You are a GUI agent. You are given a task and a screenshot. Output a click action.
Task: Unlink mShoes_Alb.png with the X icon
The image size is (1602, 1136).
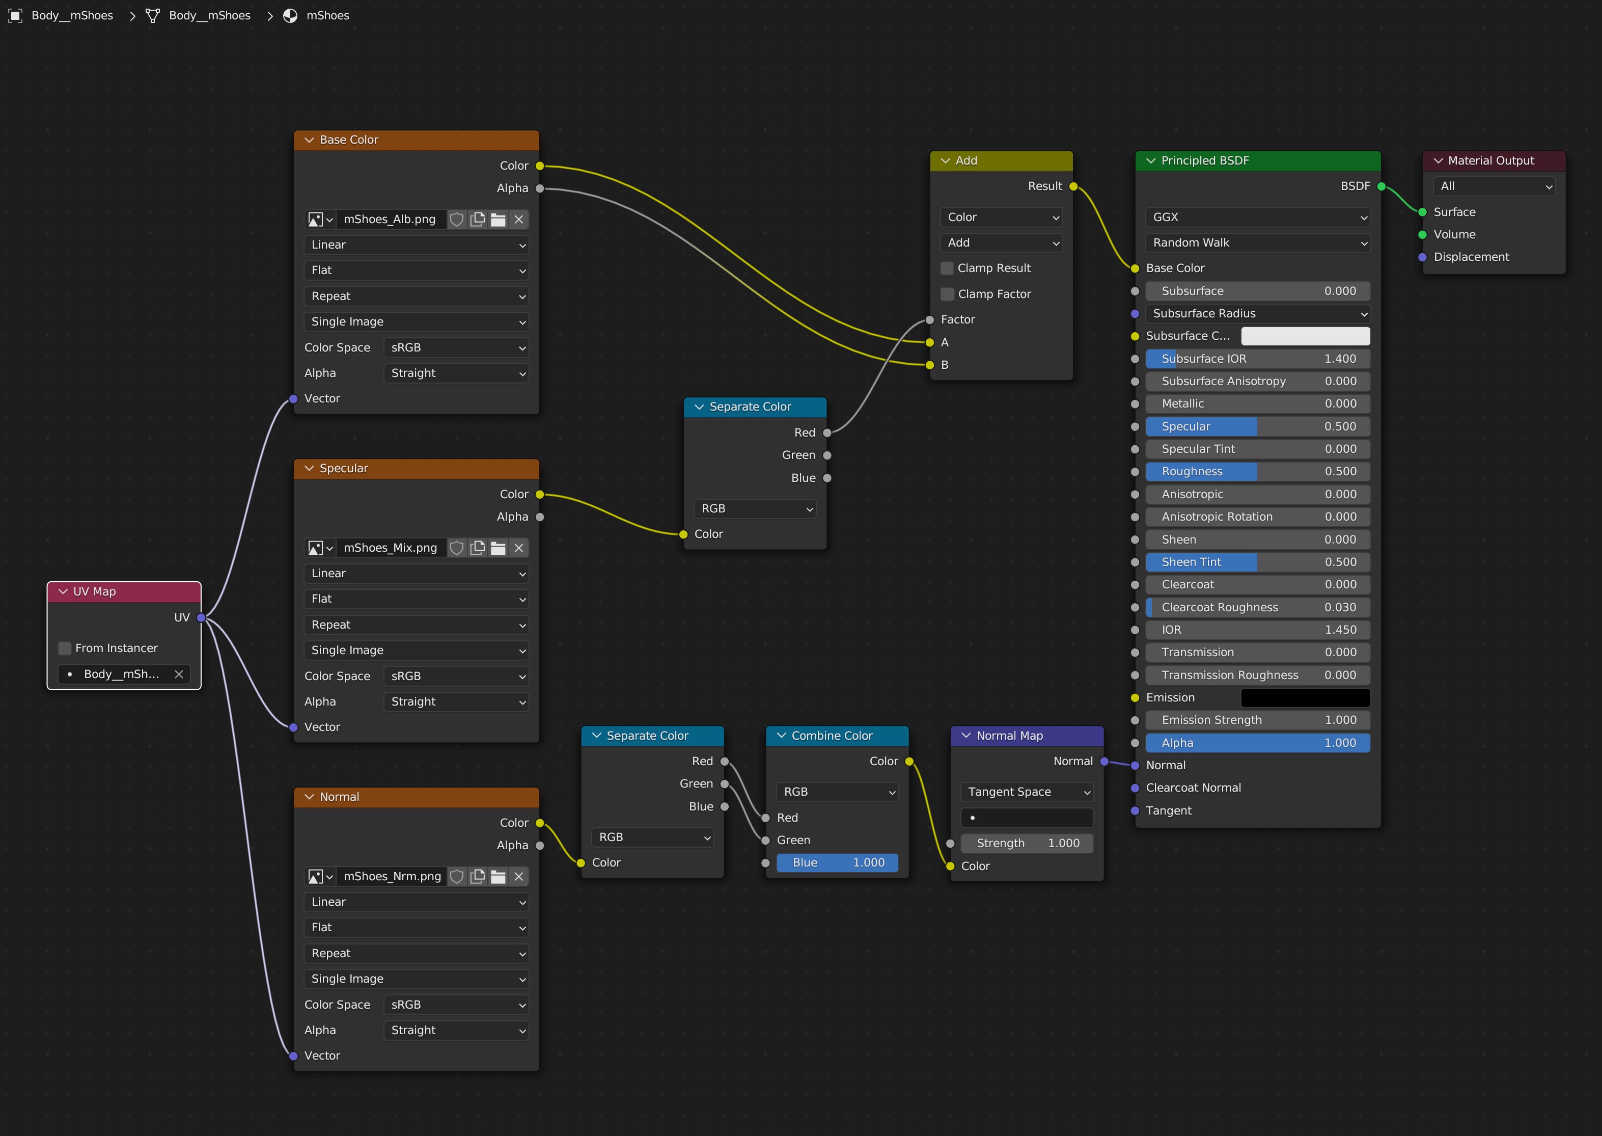[x=519, y=220]
